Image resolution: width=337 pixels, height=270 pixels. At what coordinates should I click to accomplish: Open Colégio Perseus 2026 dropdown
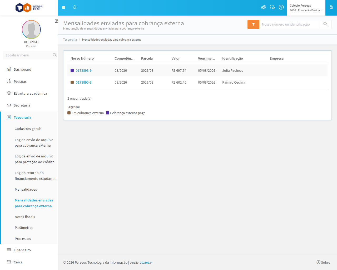(306, 8)
